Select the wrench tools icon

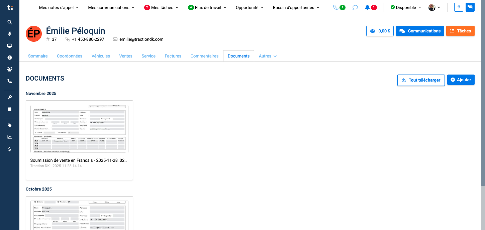9,97
